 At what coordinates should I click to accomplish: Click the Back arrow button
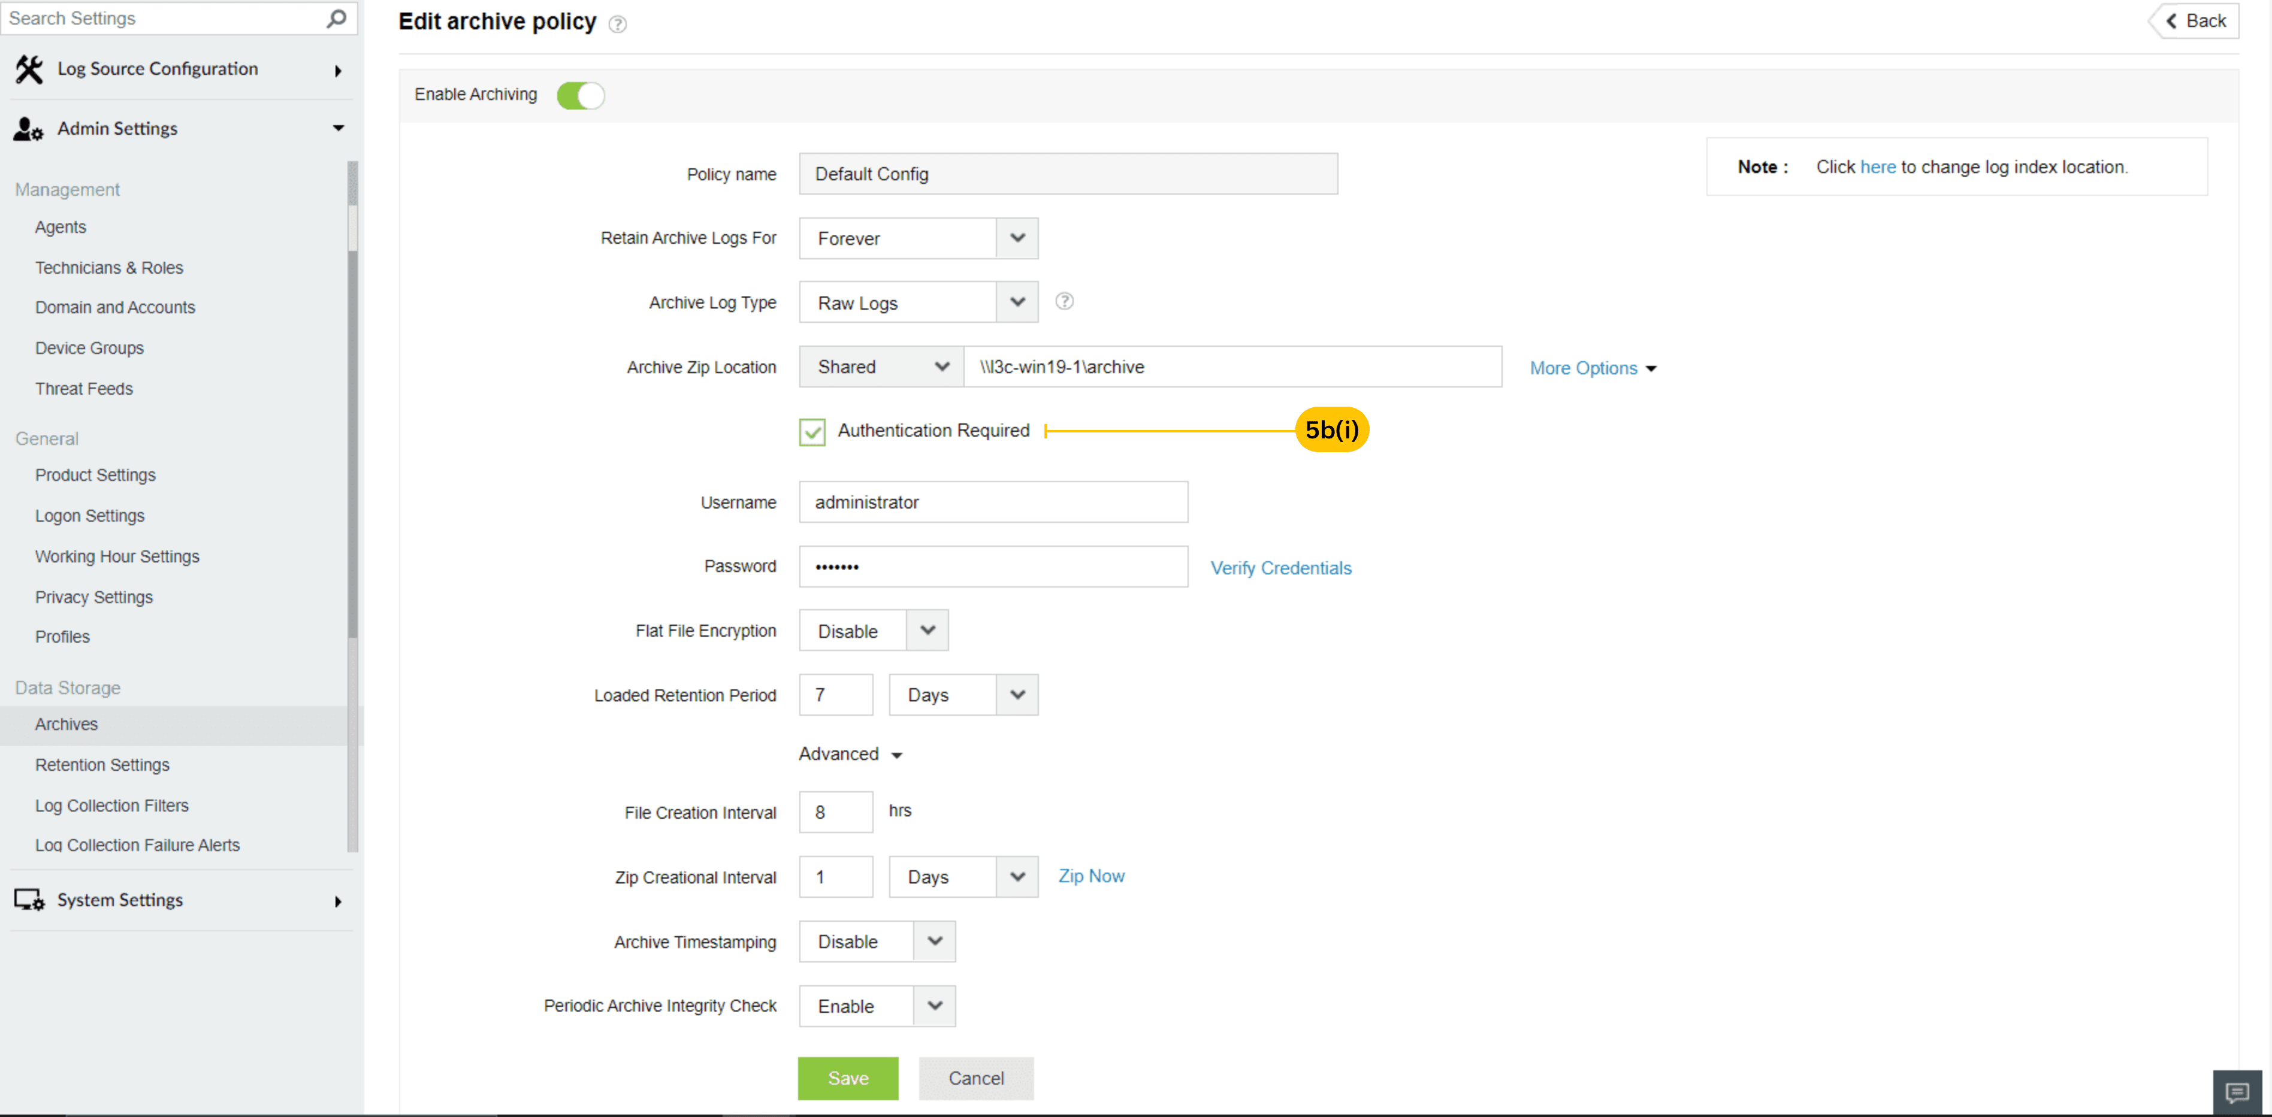[2196, 21]
